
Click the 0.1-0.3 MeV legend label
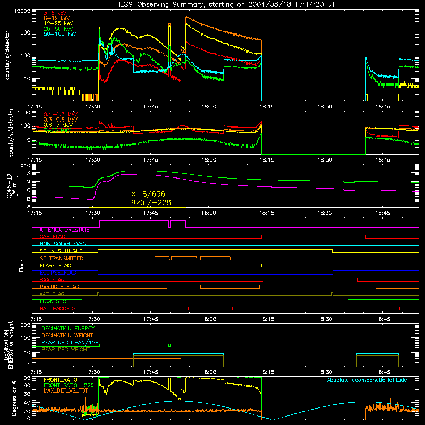coord(61,115)
